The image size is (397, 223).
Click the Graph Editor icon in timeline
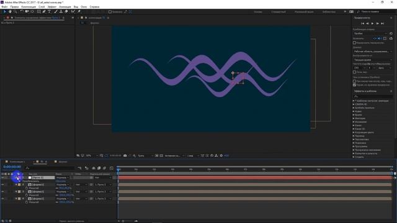[x=112, y=168]
